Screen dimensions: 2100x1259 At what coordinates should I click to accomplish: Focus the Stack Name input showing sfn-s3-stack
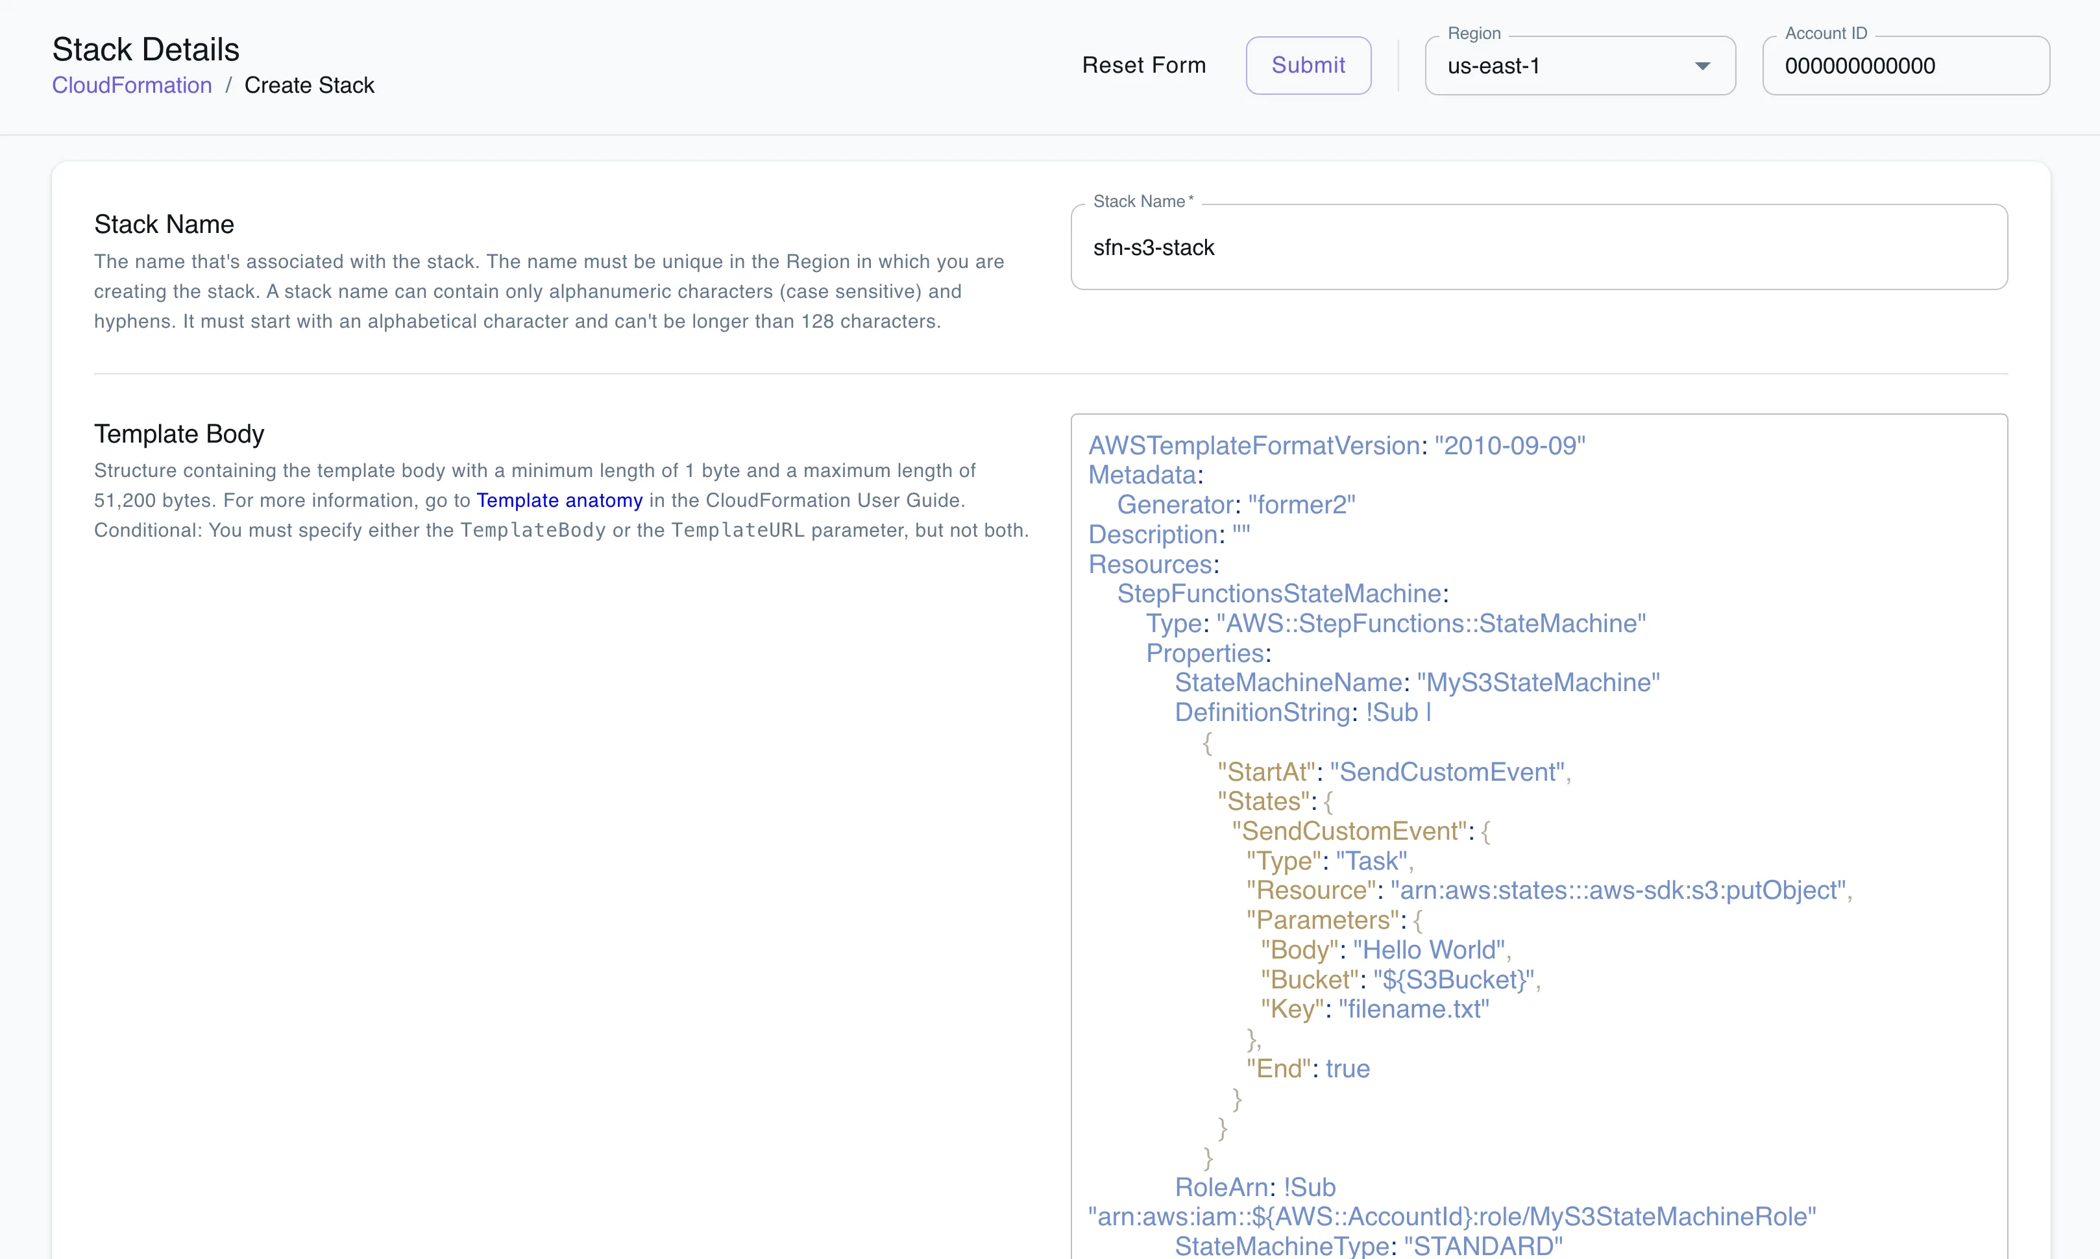click(1539, 247)
